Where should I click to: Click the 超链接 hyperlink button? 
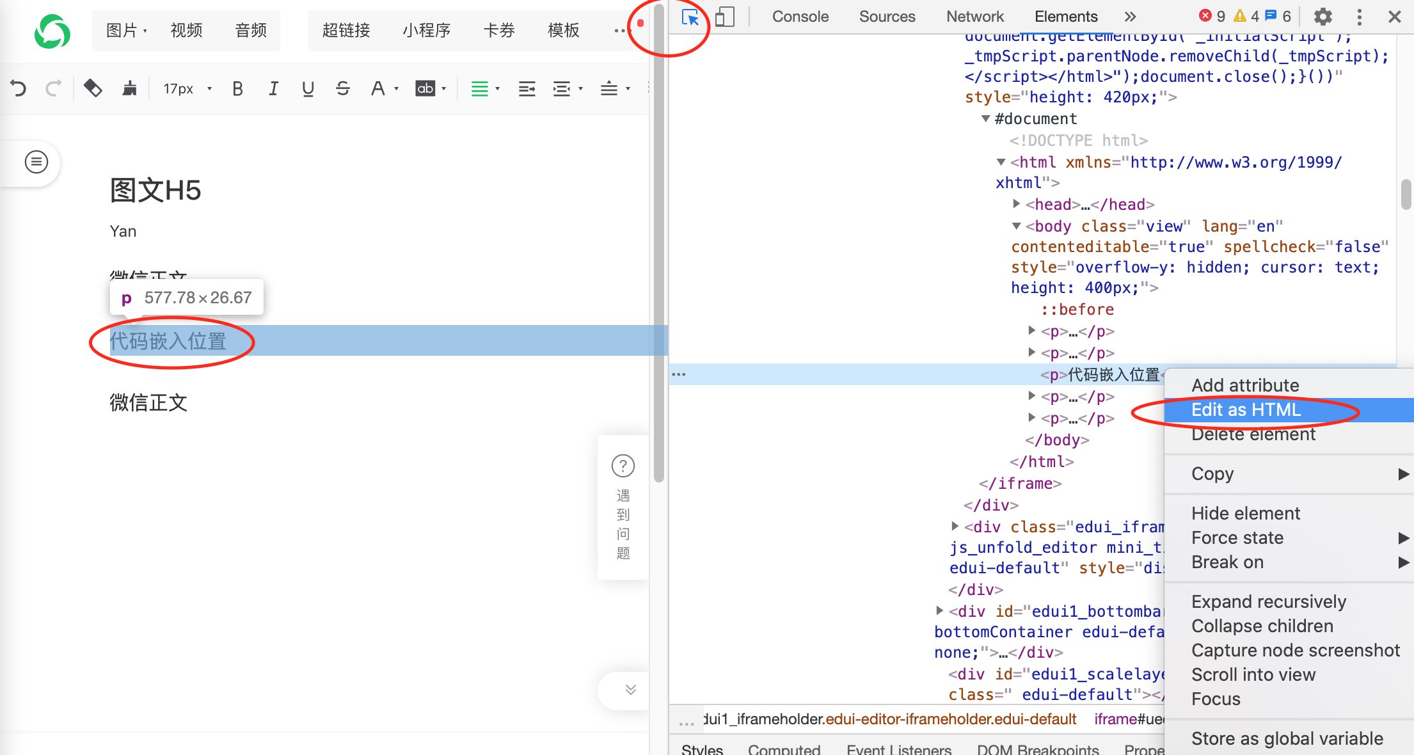[x=346, y=30]
